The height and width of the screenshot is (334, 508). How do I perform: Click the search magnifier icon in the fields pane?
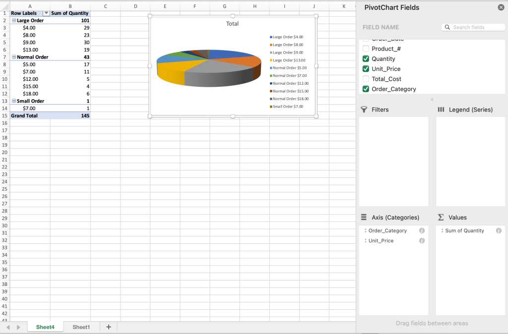(x=447, y=27)
